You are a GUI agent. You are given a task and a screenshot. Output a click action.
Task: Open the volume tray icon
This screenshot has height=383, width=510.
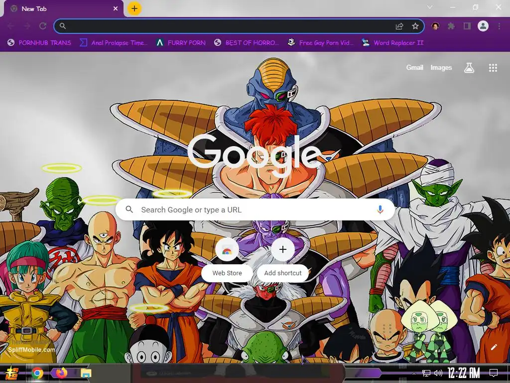pos(438,373)
